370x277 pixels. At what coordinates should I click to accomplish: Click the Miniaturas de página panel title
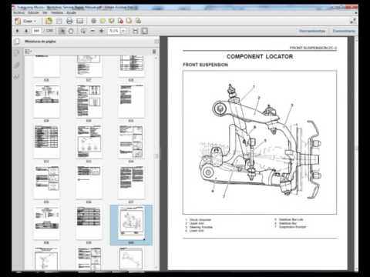tap(40, 41)
